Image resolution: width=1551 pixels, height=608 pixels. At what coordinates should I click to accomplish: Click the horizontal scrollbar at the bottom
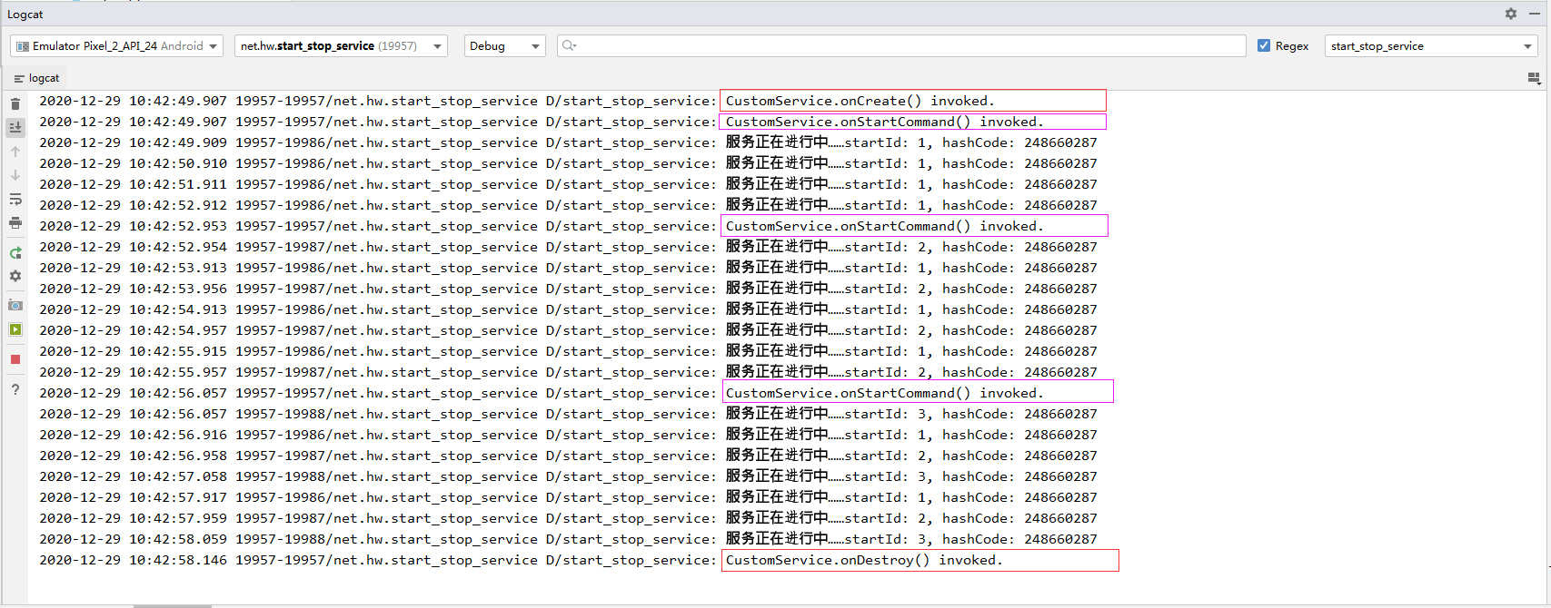click(x=173, y=605)
